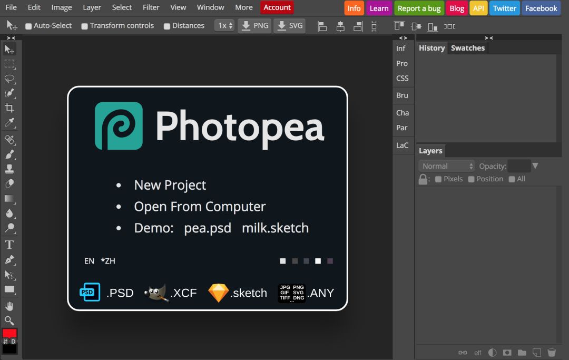Click the align bottom edges icon
Viewport: 569px width, 360px height.
433,26
